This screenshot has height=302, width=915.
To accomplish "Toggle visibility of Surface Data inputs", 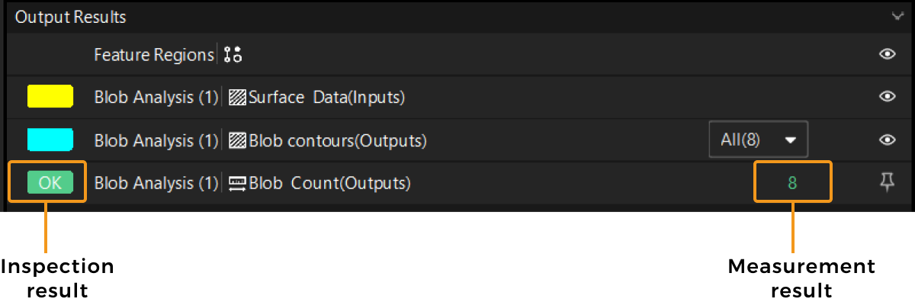I will pos(887,97).
